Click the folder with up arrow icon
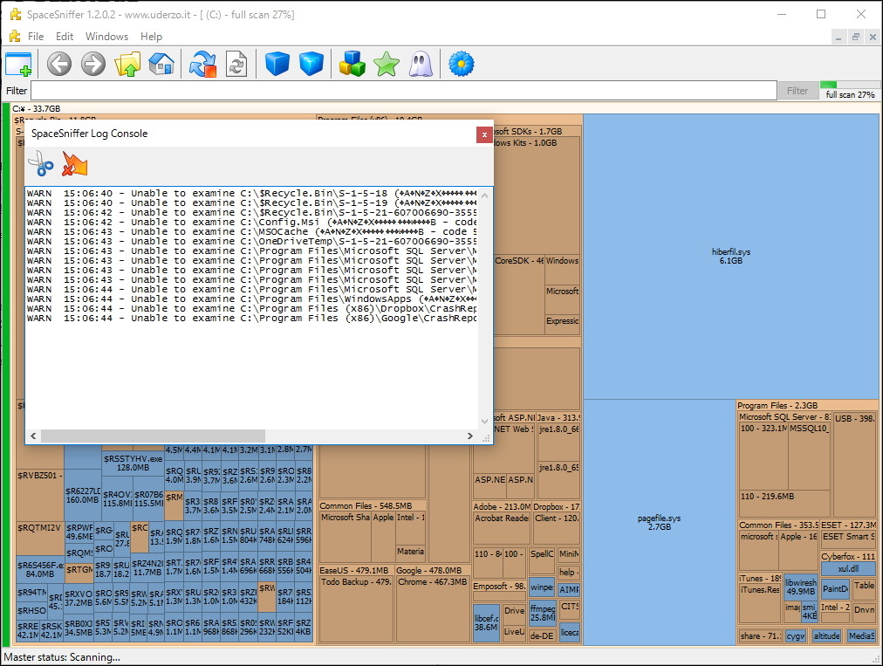 pos(127,64)
